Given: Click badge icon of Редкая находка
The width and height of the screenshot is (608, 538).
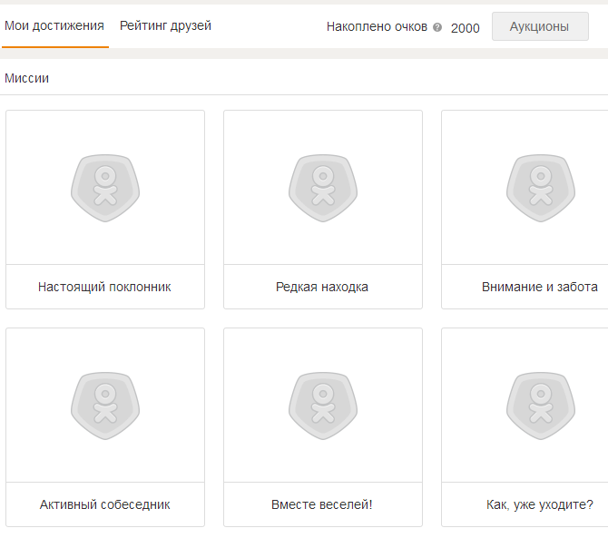Looking at the screenshot, I should [323, 188].
